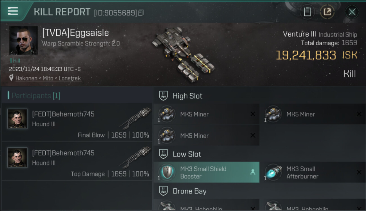This screenshot has height=211, width=366.
Task: Click the Low Slot section icon
Action: tap(163, 154)
